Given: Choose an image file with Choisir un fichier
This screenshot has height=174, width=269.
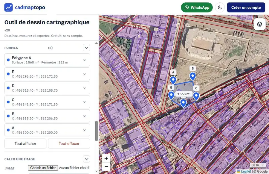Looking at the screenshot, I should [x=43, y=168].
